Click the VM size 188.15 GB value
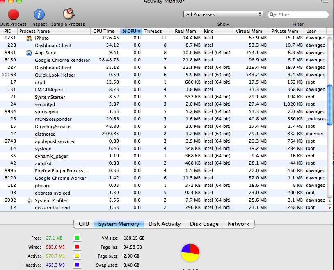Image resolution: width=334 pixels, height=270 pixels. (134, 238)
